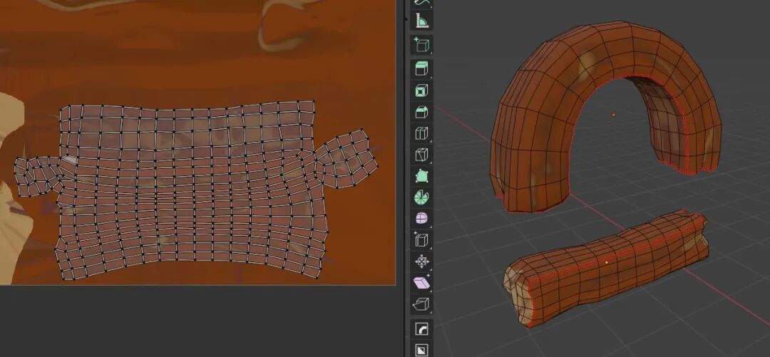Click the small right-side UV island flap
Viewport: 770px width, 357px height.
click(346, 157)
